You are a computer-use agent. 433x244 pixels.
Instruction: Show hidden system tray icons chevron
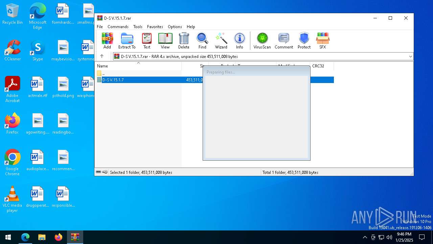[x=365, y=237]
